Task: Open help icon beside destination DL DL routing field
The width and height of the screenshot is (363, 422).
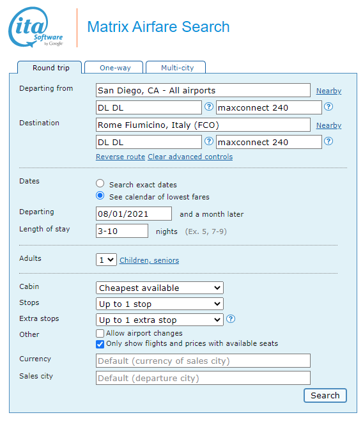Action: point(209,141)
